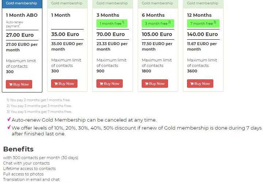Click the pink checkmark beside discount levels text
263x182 pixels.
click(x=9, y=127)
